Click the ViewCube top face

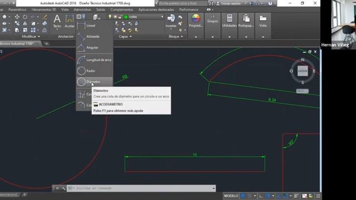(303, 71)
